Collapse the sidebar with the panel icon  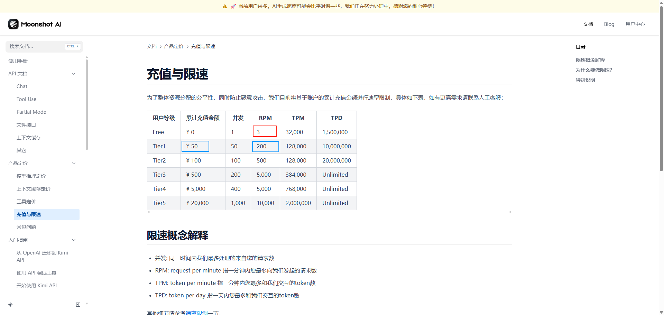click(78, 305)
